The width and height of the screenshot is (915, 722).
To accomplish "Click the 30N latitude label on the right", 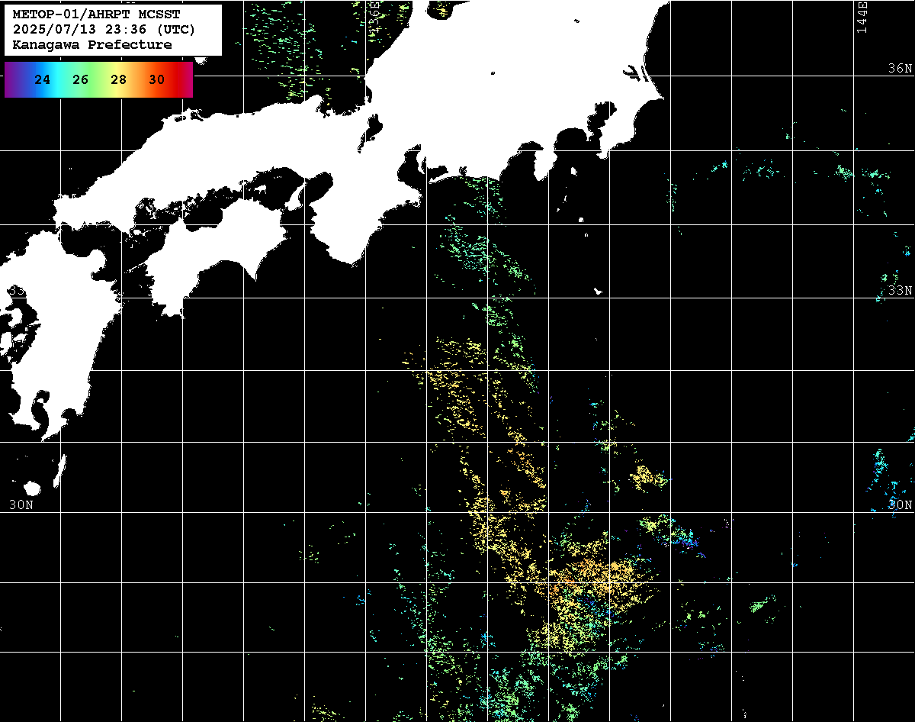I will tap(901, 504).
